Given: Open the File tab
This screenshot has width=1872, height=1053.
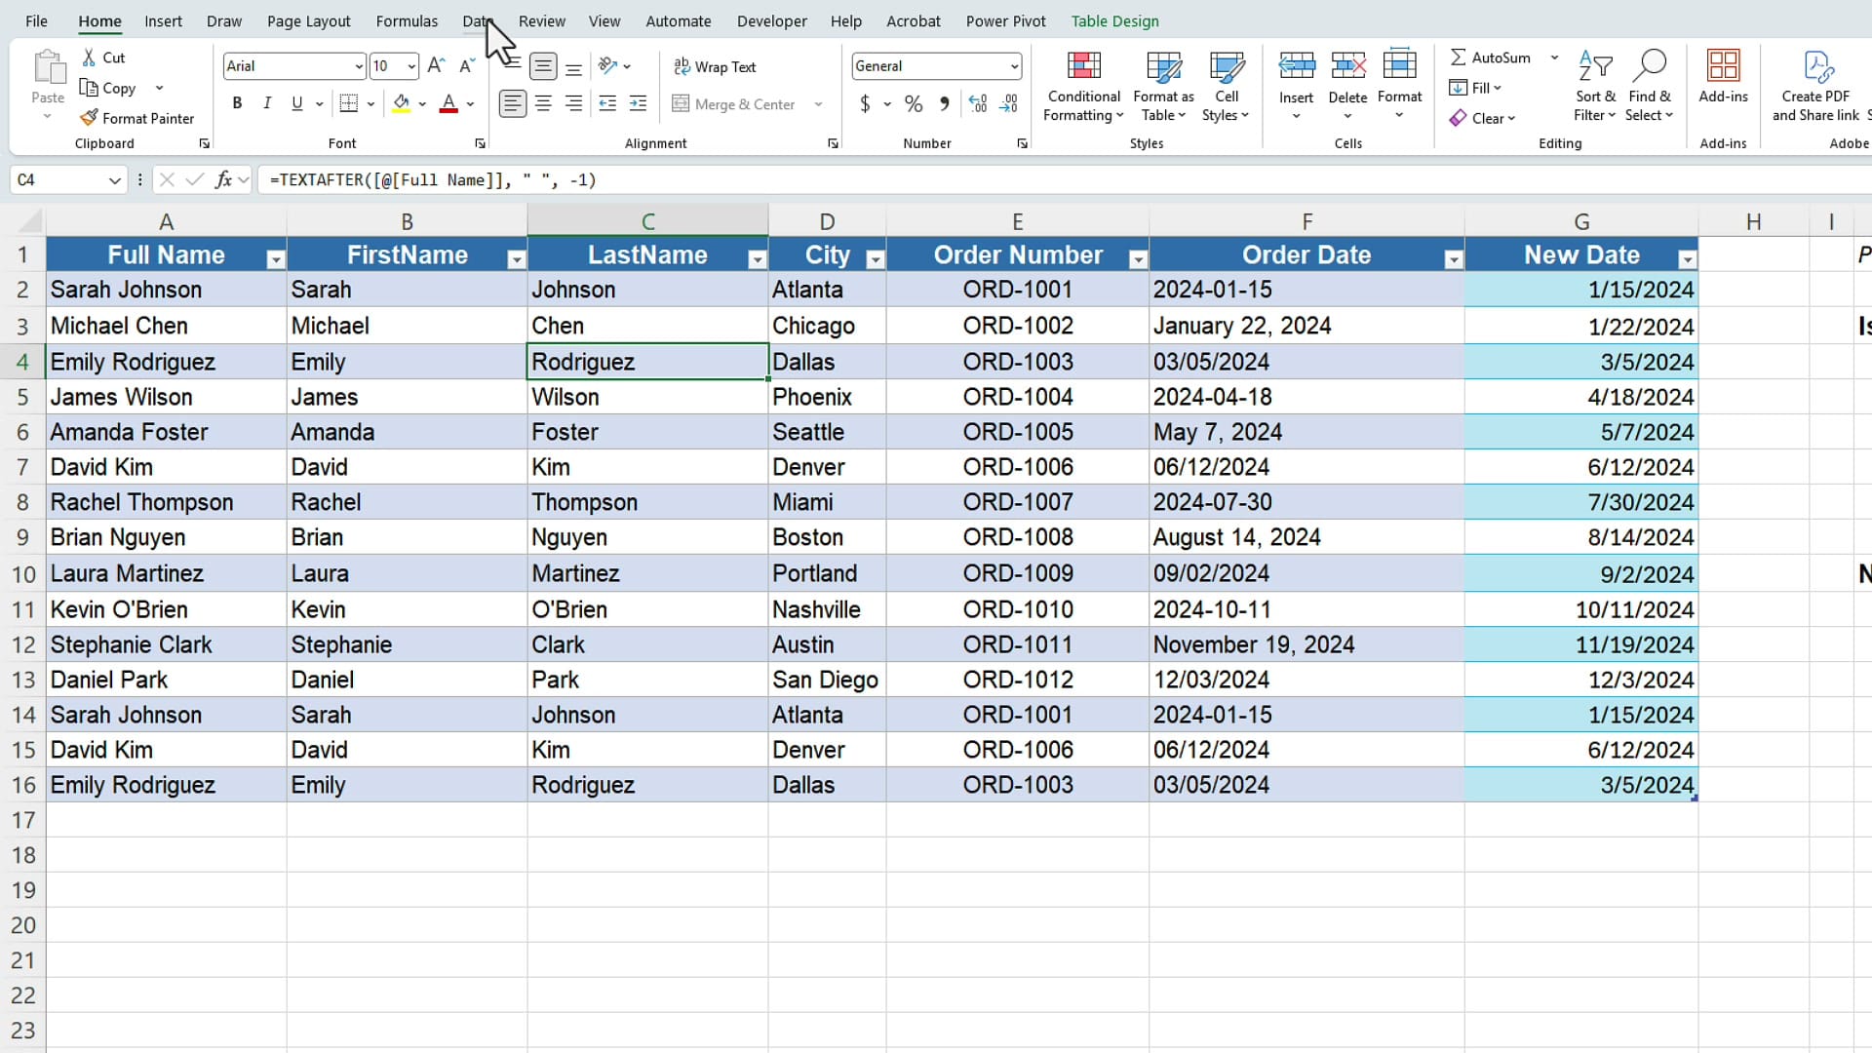Looking at the screenshot, I should 36,20.
